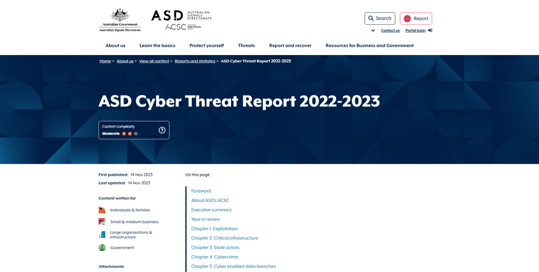Open the content complexity help question mark
The width and height of the screenshot is (539, 272).
tap(162, 130)
